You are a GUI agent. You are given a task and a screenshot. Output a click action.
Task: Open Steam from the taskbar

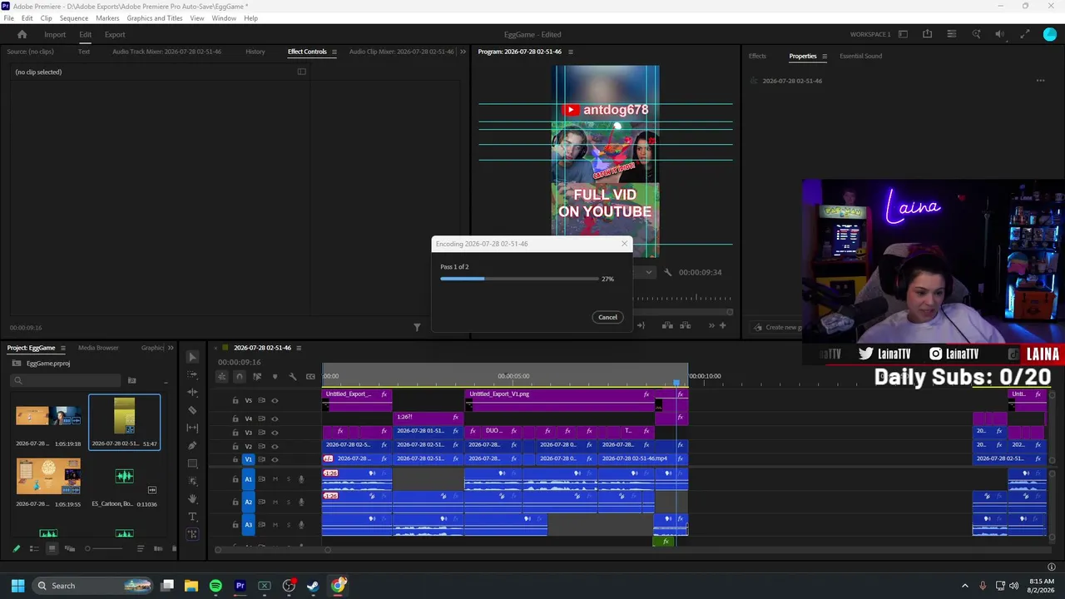coord(313,586)
